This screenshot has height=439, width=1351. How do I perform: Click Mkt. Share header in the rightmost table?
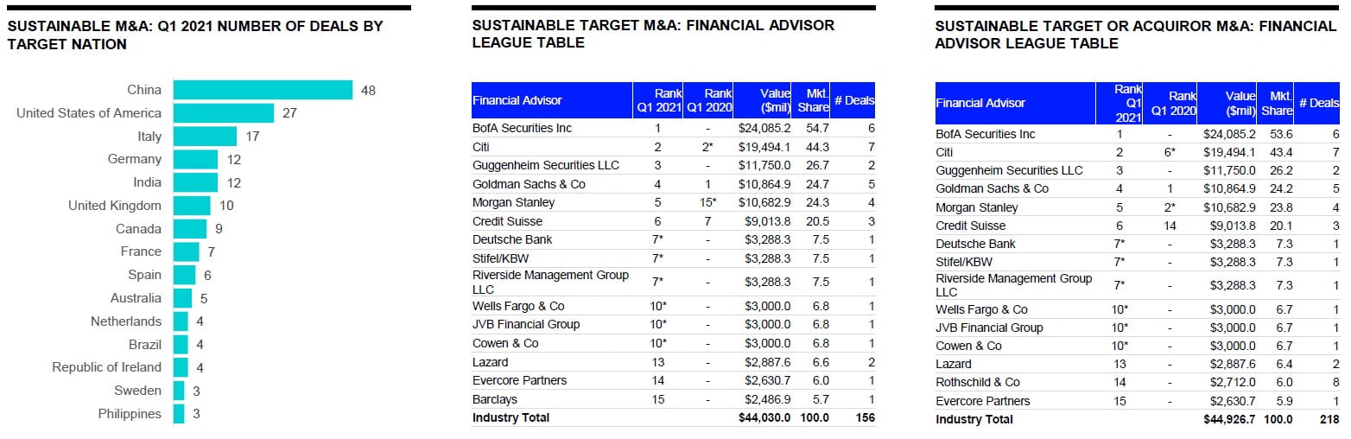pyautogui.click(x=1277, y=103)
